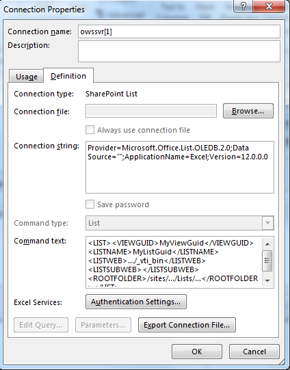Close the Connection Properties dialog
This screenshot has width=290, height=370.
269,6
